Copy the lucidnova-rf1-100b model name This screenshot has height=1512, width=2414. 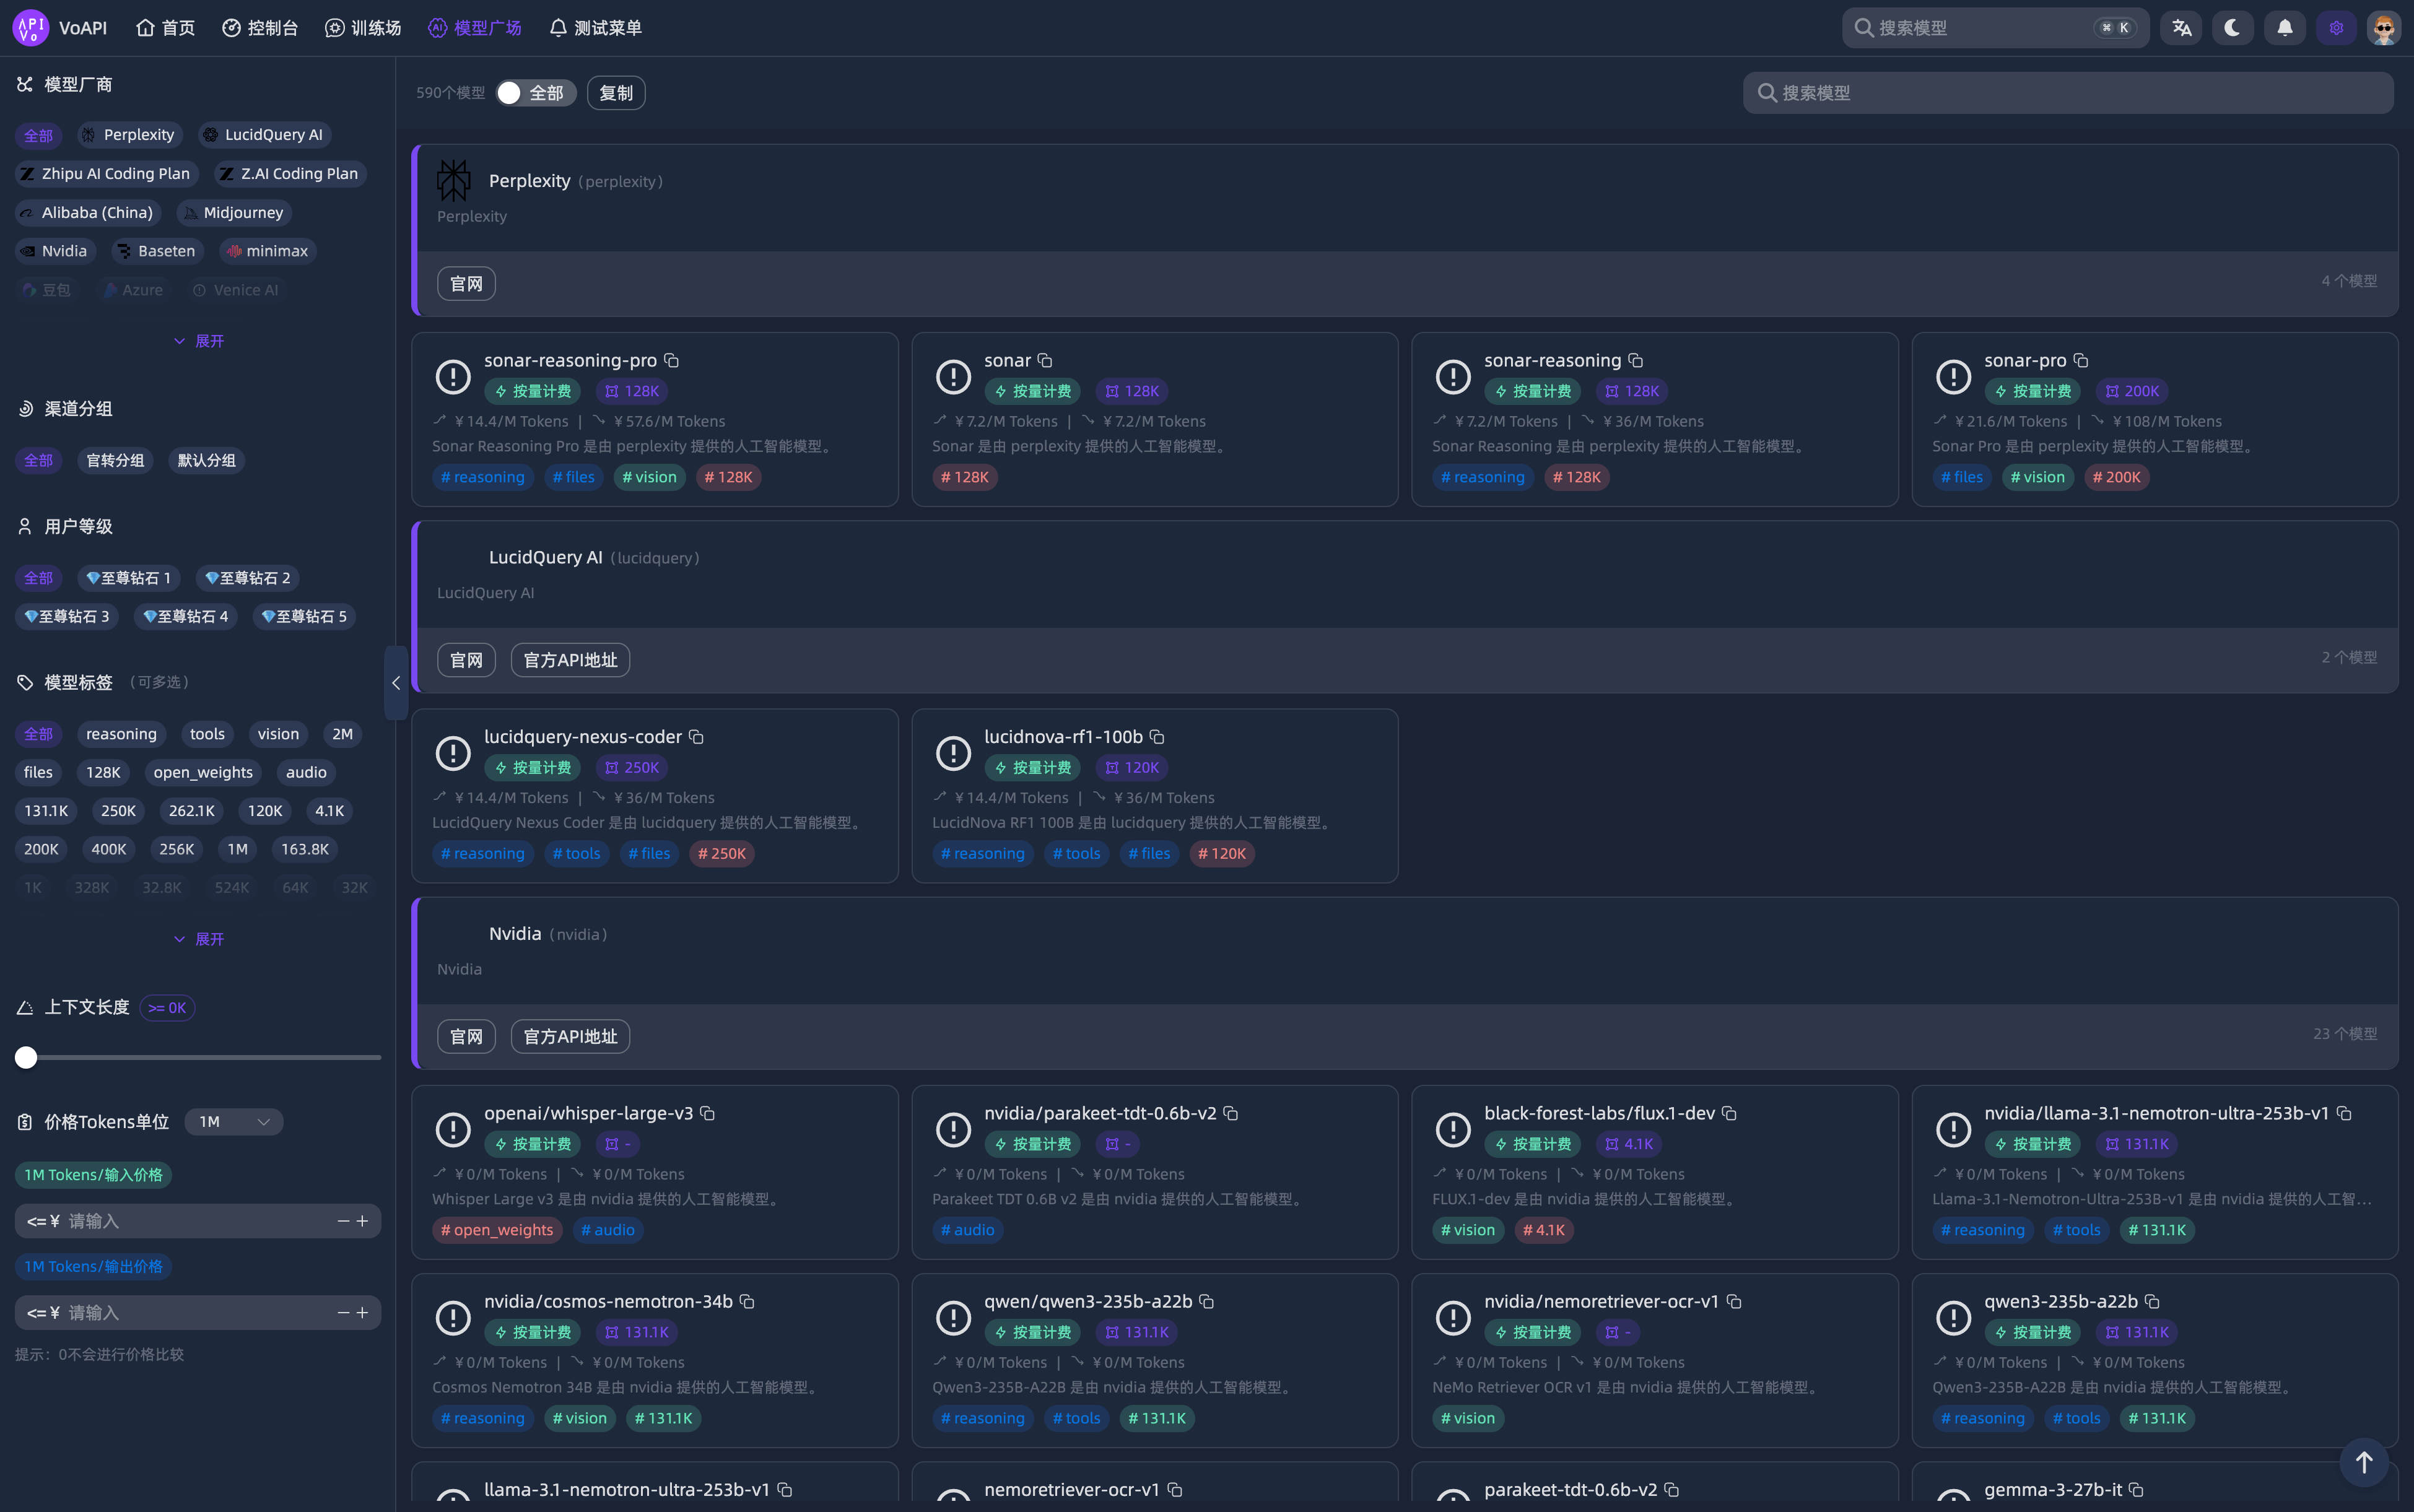pyautogui.click(x=1157, y=737)
